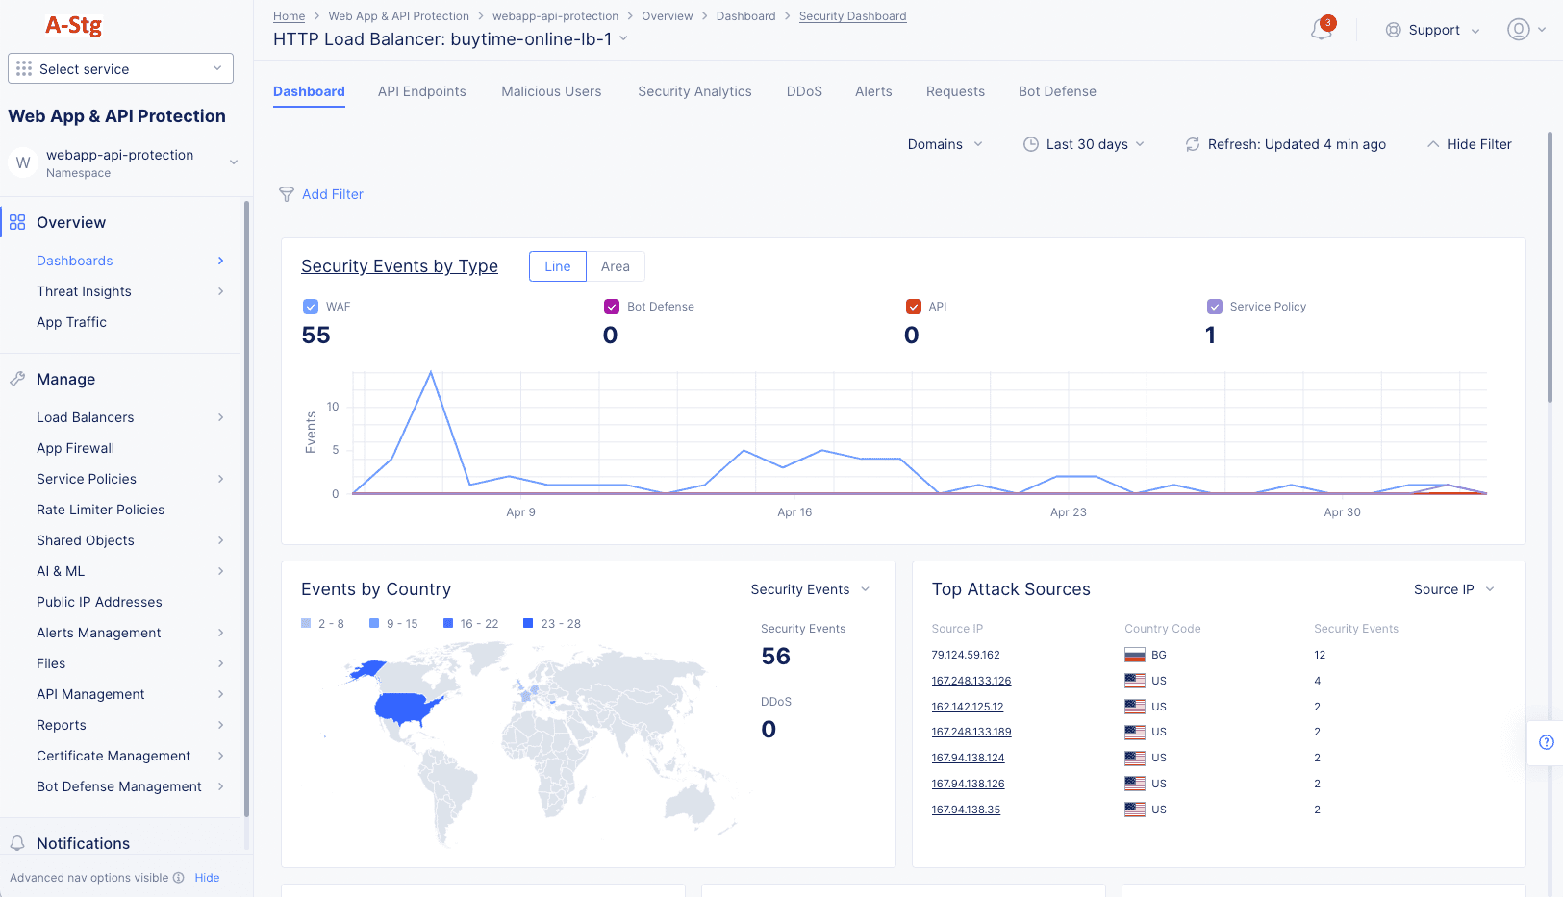This screenshot has width=1563, height=897.
Task: Open the Last 30 days time range dropdown
Action: coord(1084,144)
